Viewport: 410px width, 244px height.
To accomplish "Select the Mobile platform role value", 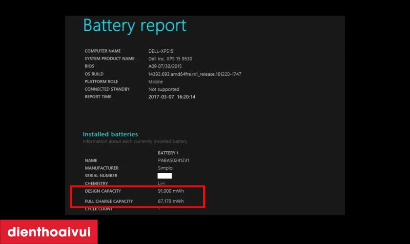I will [x=156, y=81].
